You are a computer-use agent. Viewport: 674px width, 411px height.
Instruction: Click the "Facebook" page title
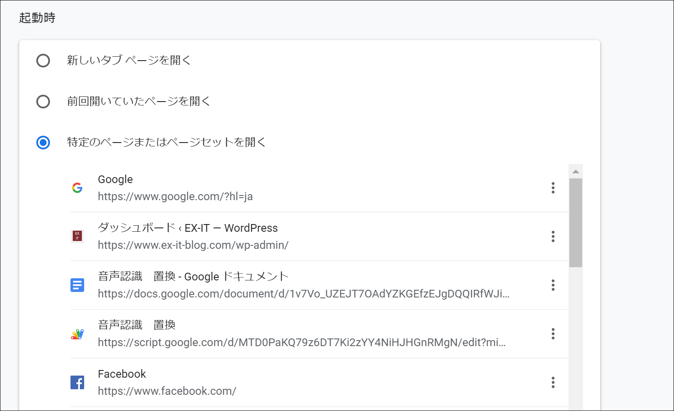122,374
